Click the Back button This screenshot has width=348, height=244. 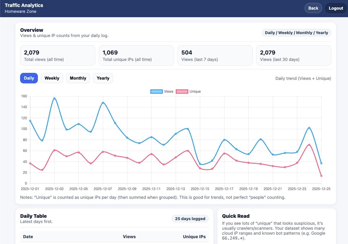click(313, 8)
